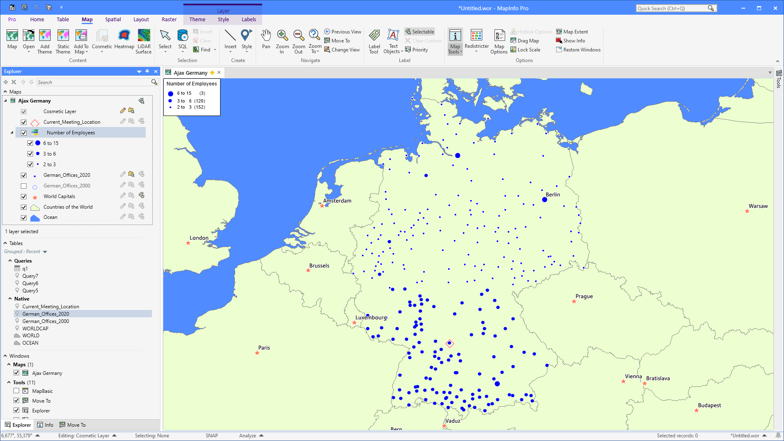Viewport: 784px width, 441px height.
Task: Launch the Redistricter tool
Action: [x=477, y=41]
